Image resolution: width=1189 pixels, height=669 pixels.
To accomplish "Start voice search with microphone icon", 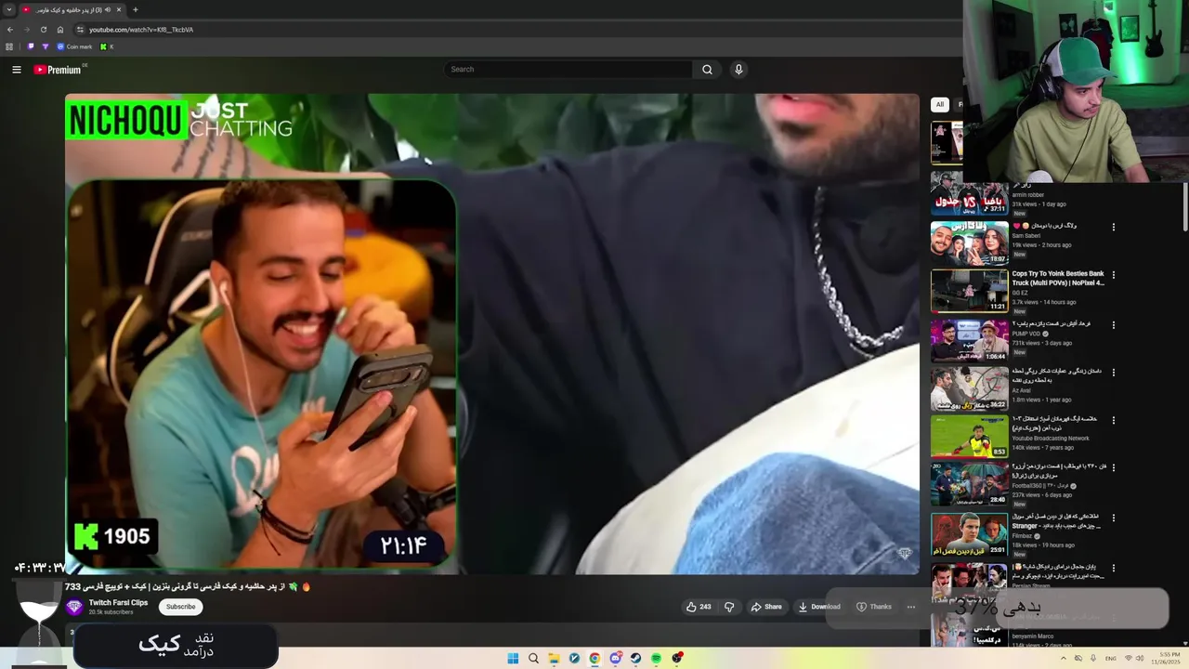I will click(x=738, y=70).
